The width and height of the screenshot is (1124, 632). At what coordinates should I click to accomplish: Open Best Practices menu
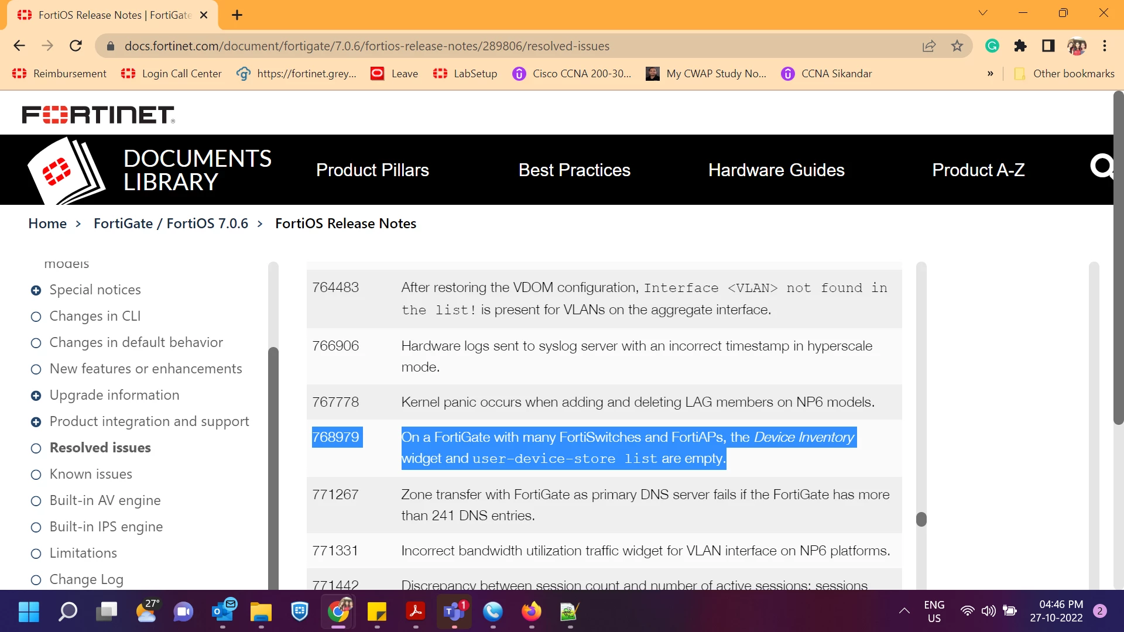pos(574,170)
